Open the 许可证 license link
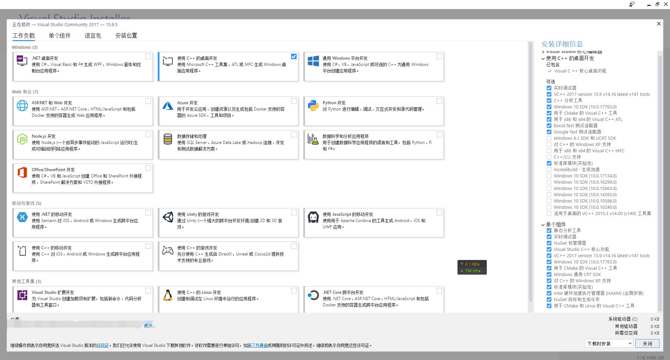670x360 pixels. (x=103, y=345)
